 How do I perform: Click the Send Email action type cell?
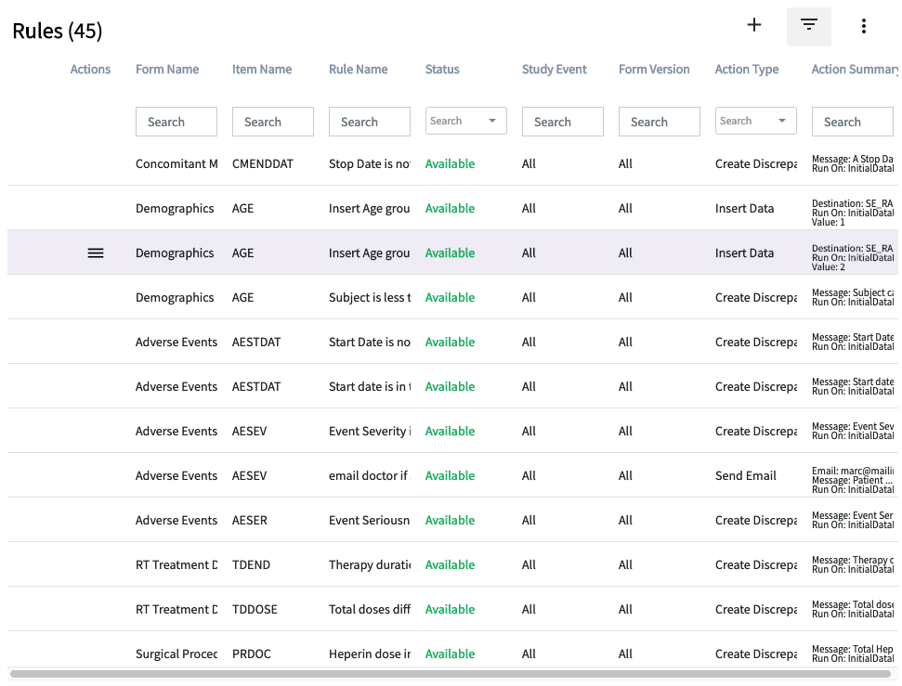click(x=745, y=476)
